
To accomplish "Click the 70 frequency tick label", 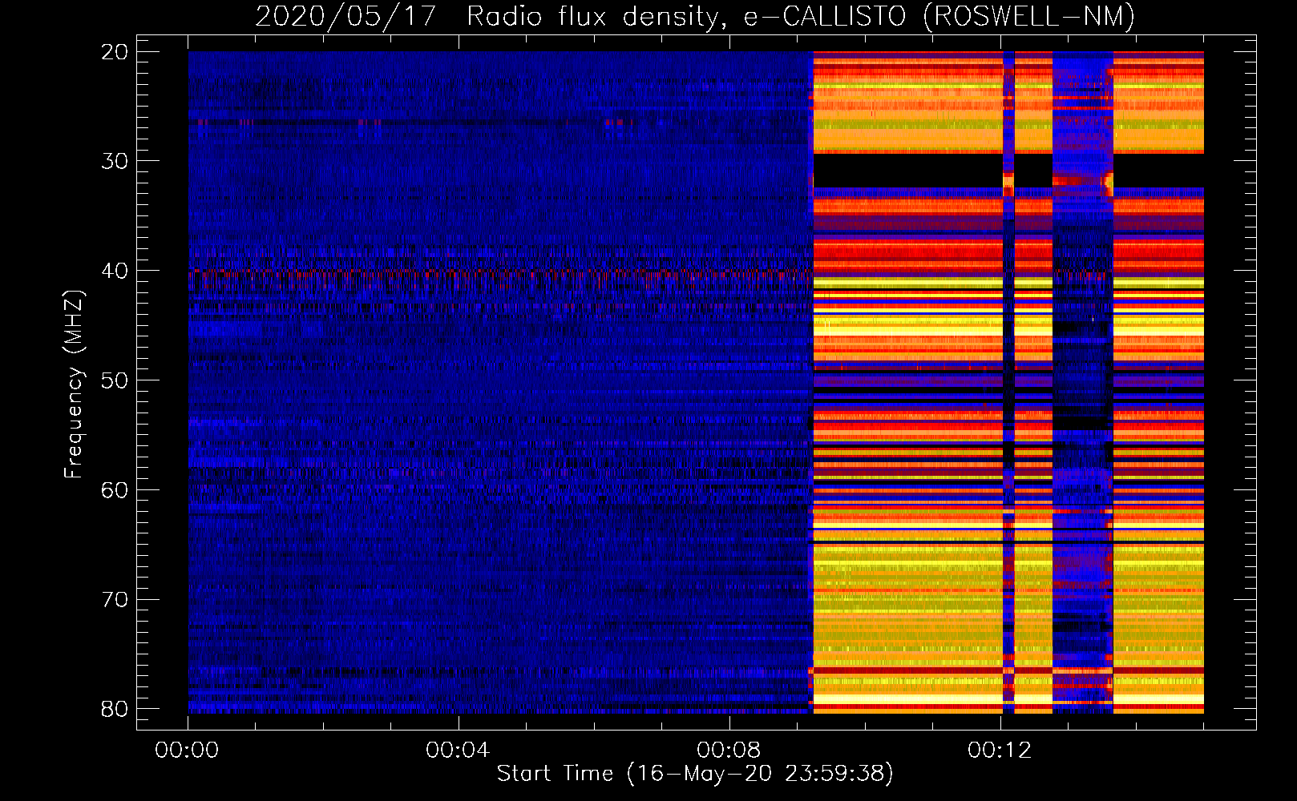I will (115, 600).
